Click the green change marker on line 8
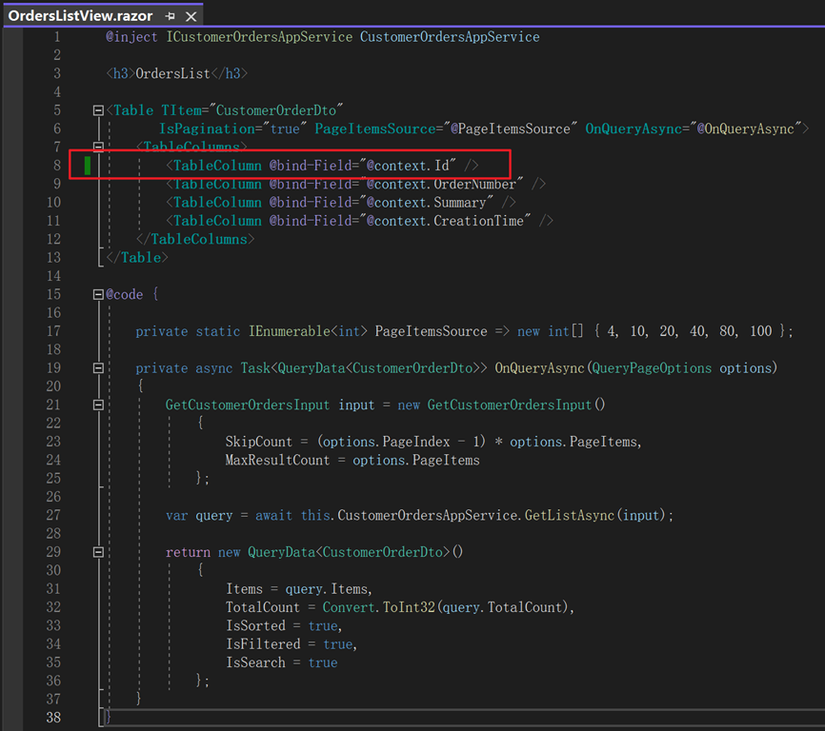The image size is (825, 731). click(x=88, y=166)
